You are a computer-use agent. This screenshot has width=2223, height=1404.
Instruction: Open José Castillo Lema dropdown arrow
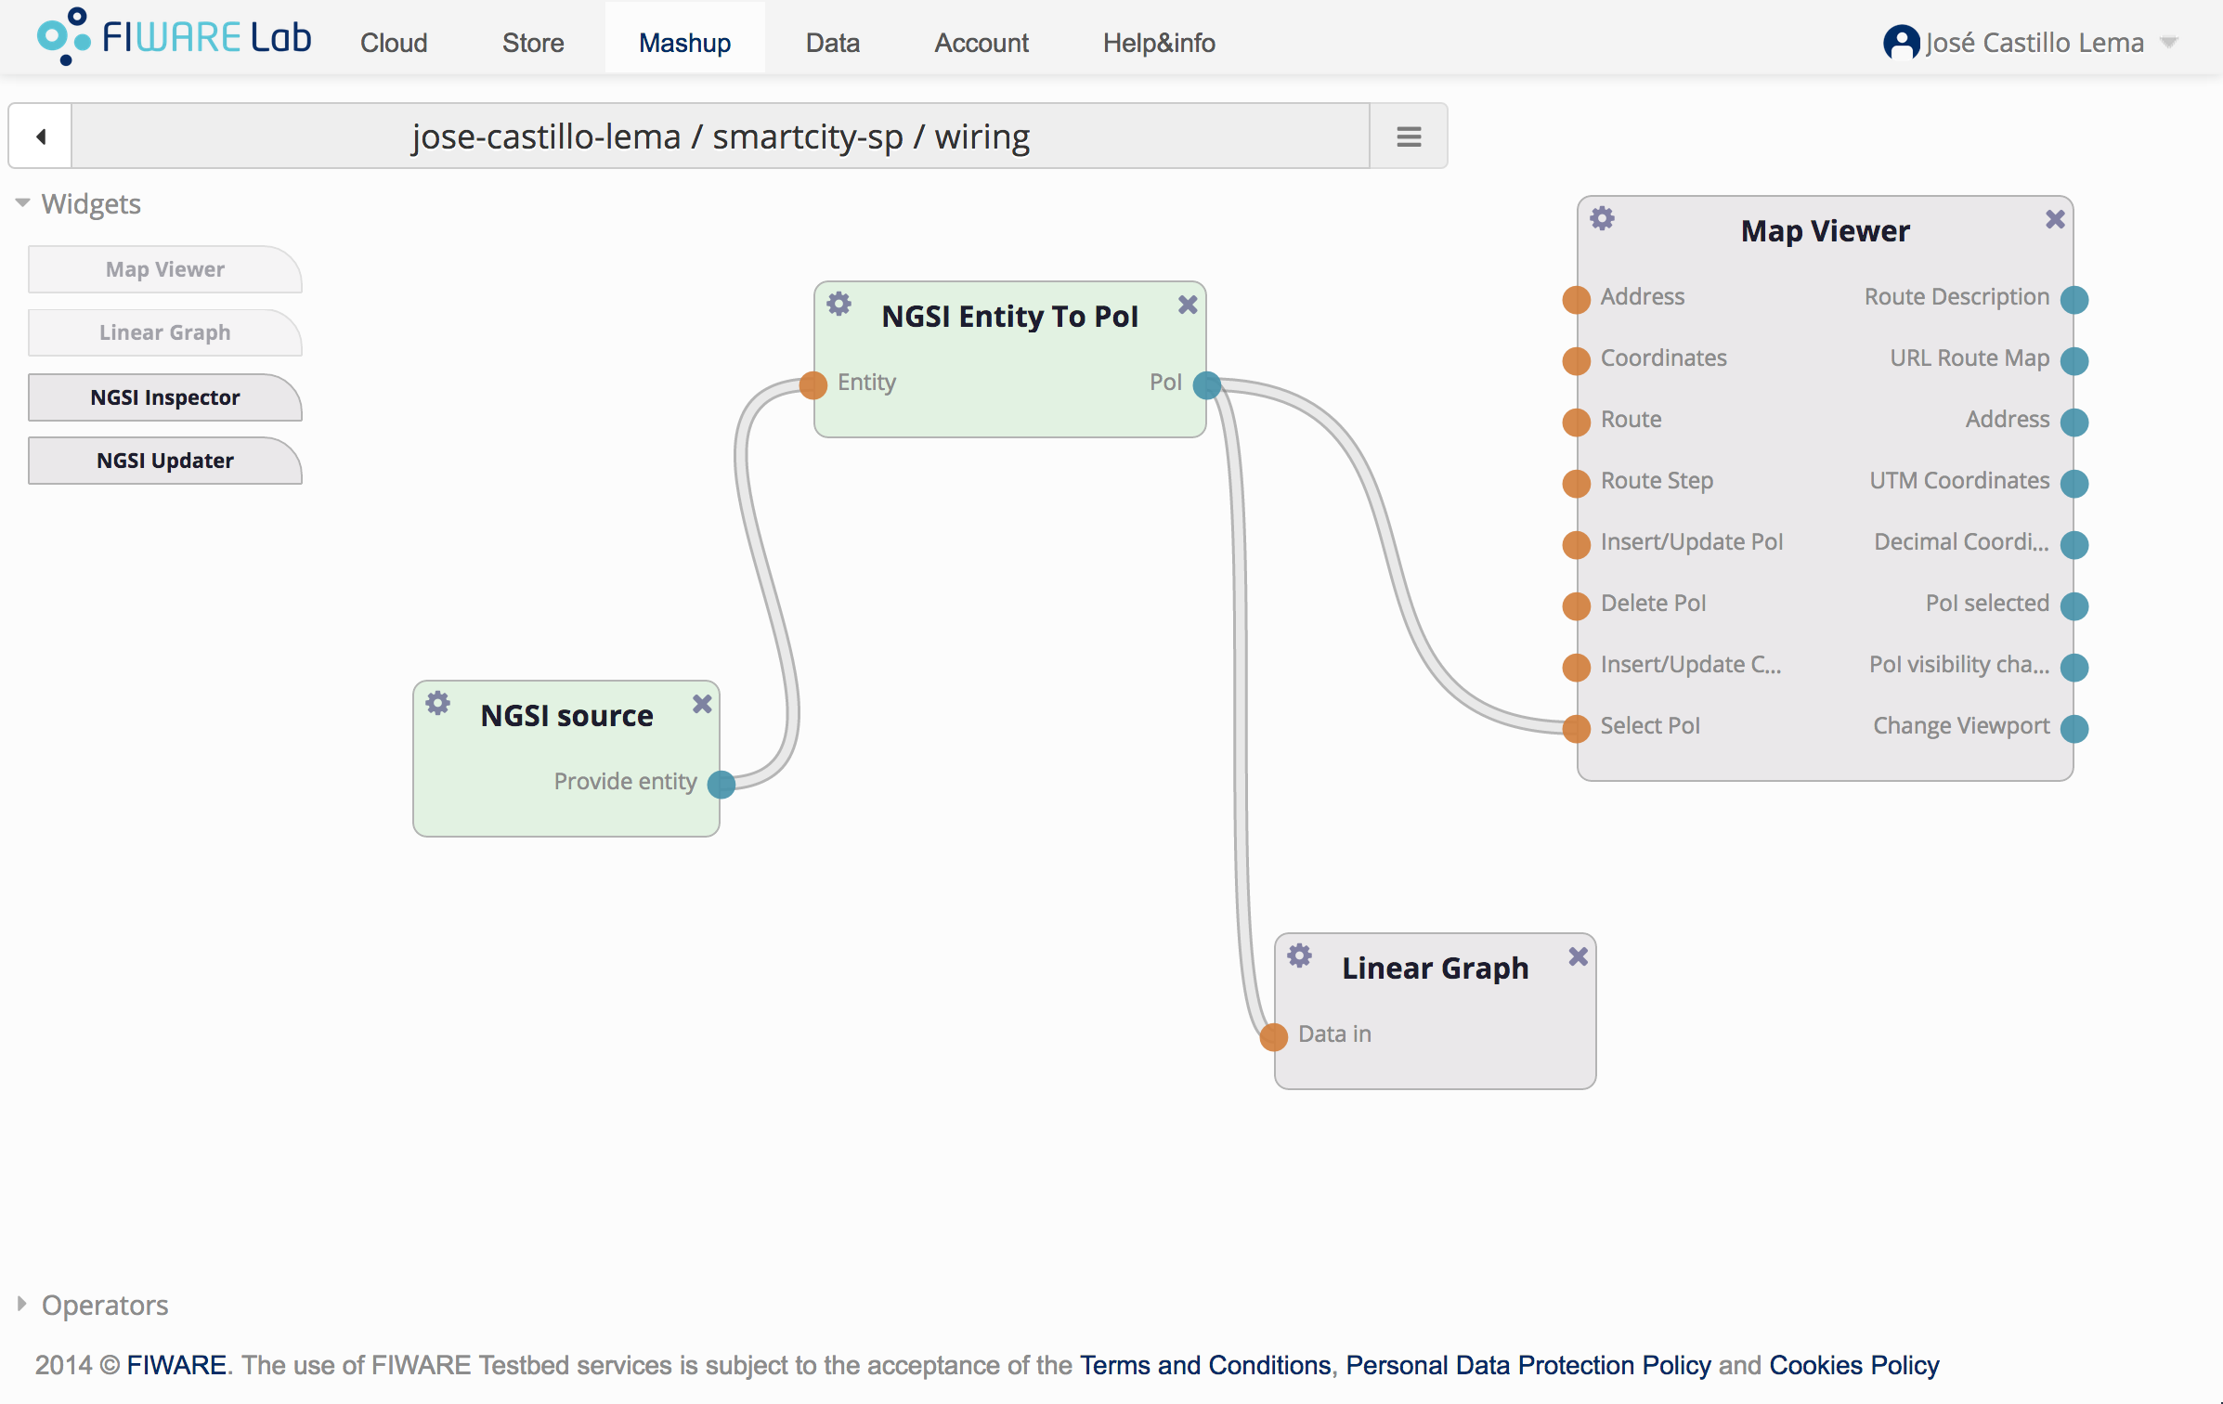coord(2169,43)
